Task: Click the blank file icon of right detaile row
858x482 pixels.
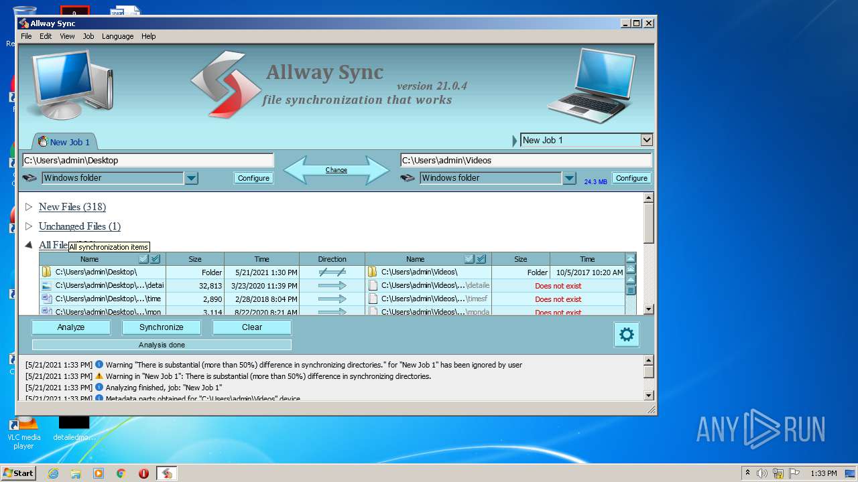Action: [373, 285]
